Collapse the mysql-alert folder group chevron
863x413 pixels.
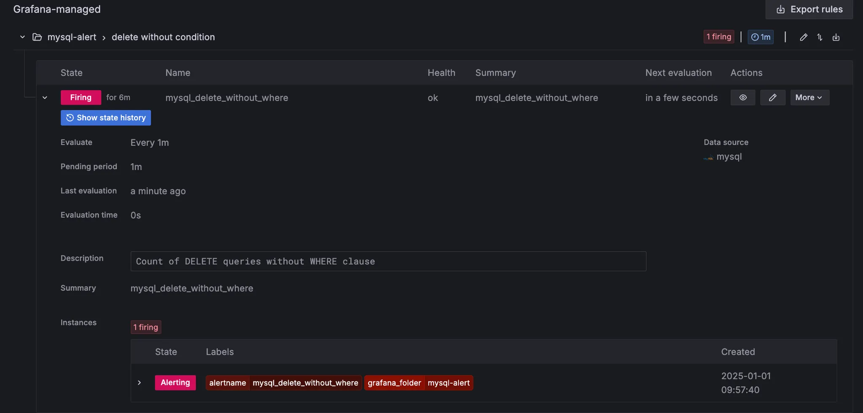coord(23,37)
